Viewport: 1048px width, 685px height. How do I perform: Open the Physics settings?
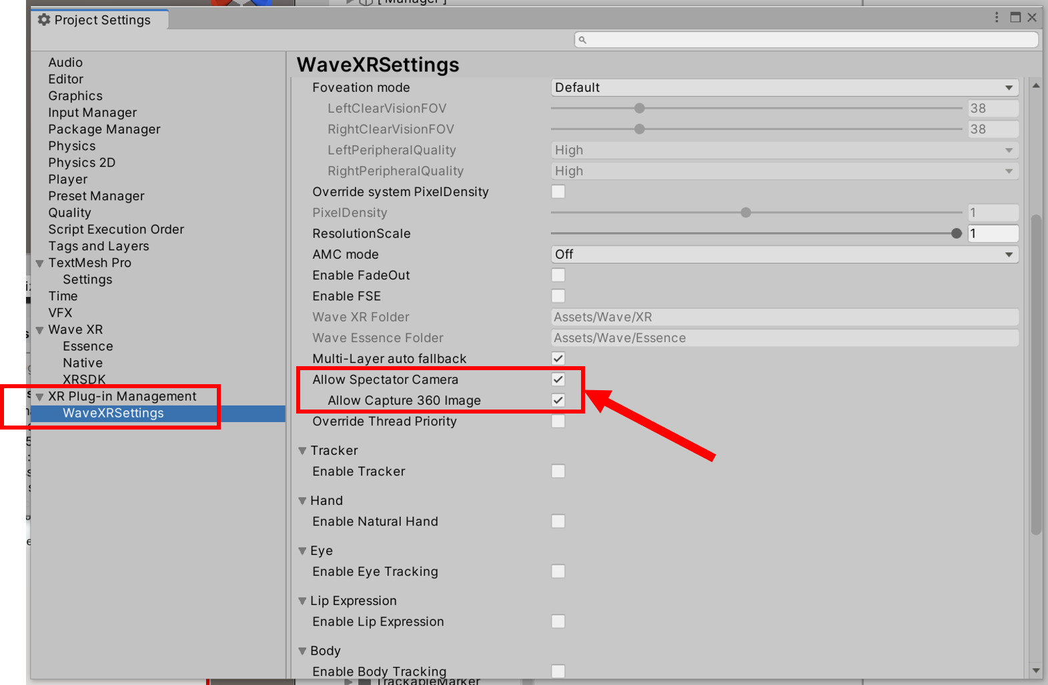coord(72,146)
